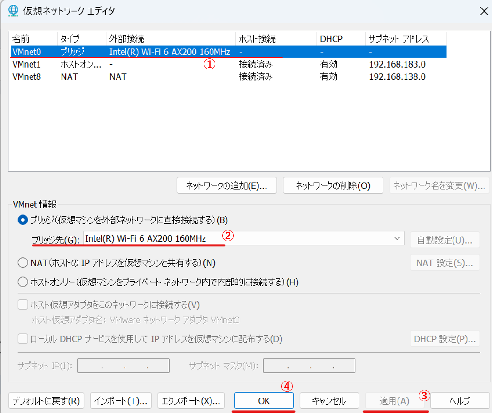Click the ホストオン... type cell for VMnet1
492x413 pixels.
(81, 64)
